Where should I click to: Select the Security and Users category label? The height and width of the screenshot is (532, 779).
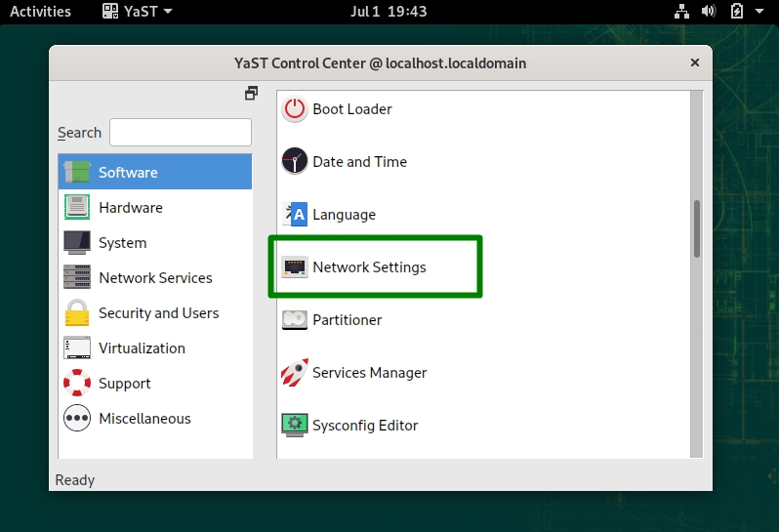pyautogui.click(x=159, y=313)
